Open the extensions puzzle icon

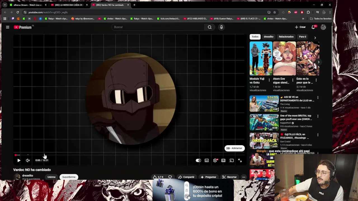(308, 12)
